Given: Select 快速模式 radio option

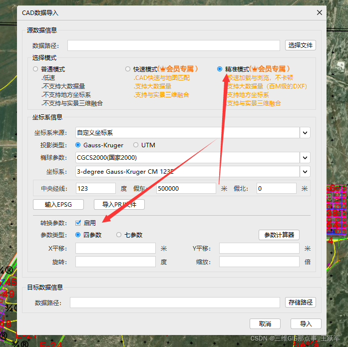Looking at the screenshot, I should [x=128, y=69].
